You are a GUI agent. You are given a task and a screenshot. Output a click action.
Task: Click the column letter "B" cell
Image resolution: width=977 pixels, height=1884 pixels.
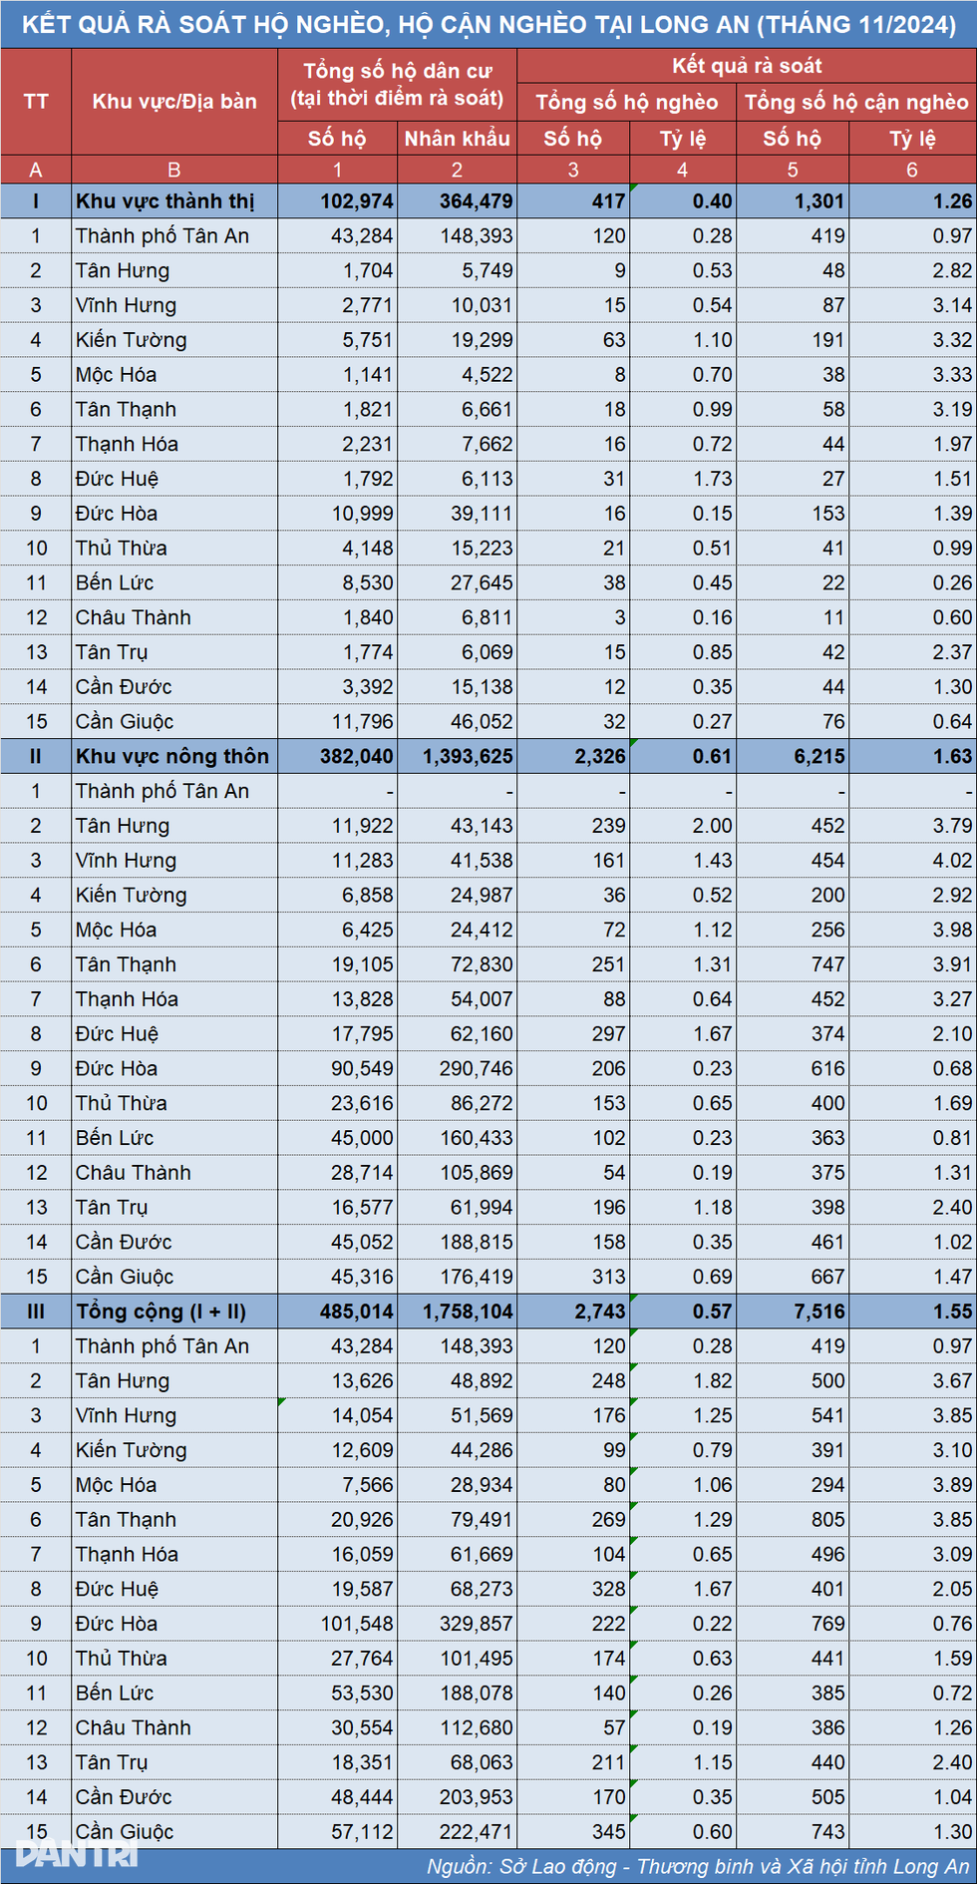click(173, 170)
